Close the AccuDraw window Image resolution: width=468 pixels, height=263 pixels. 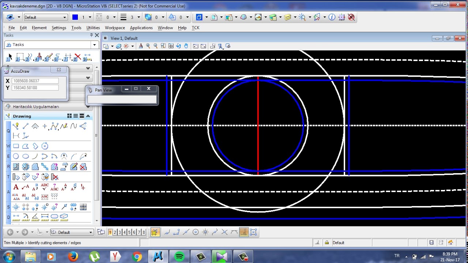point(58,69)
